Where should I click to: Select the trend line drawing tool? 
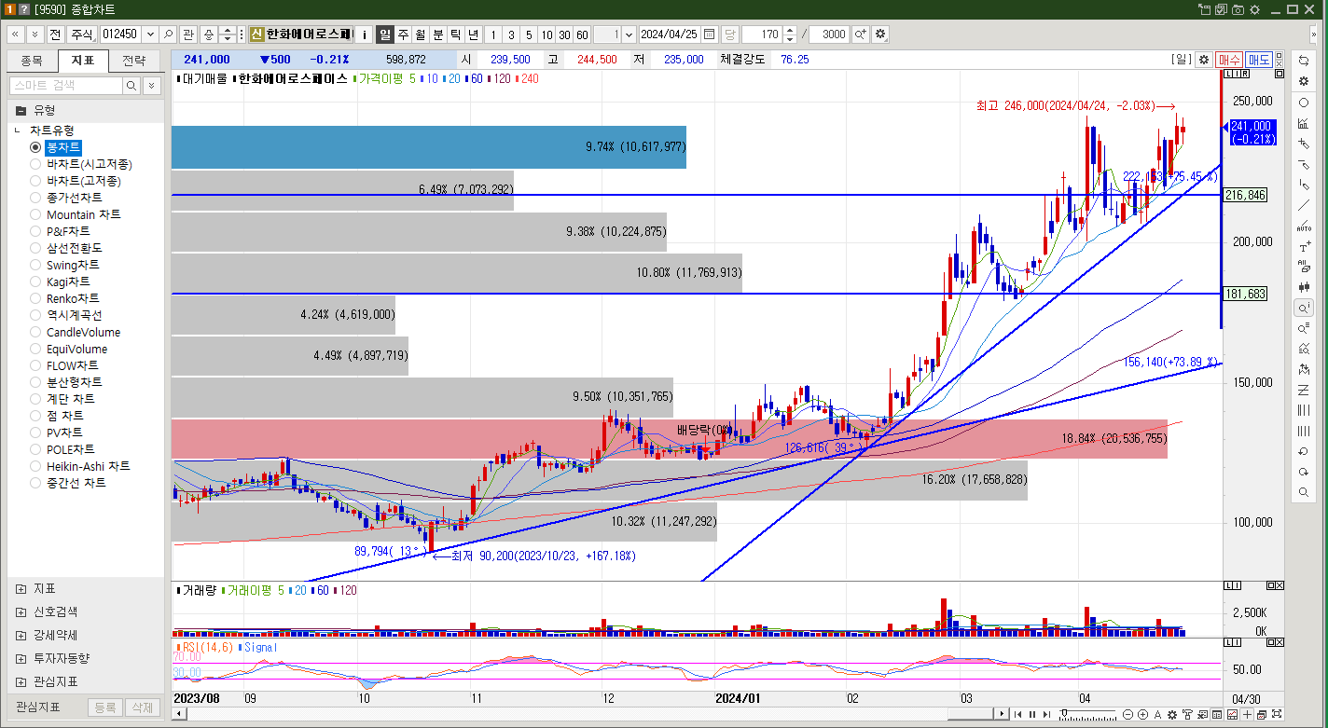[1304, 205]
